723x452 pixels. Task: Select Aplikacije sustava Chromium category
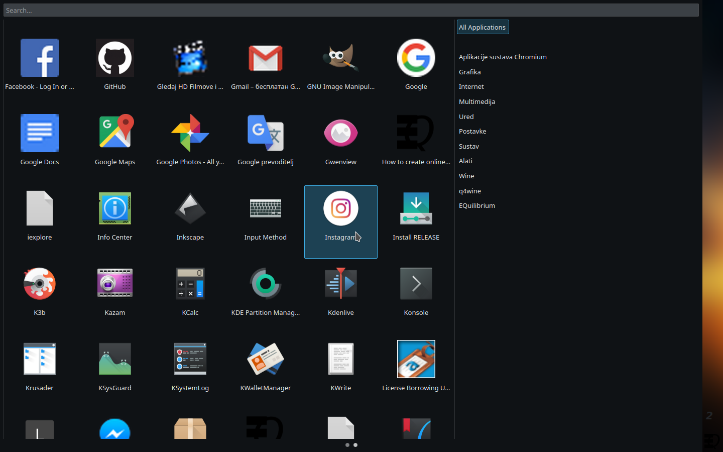click(x=503, y=57)
